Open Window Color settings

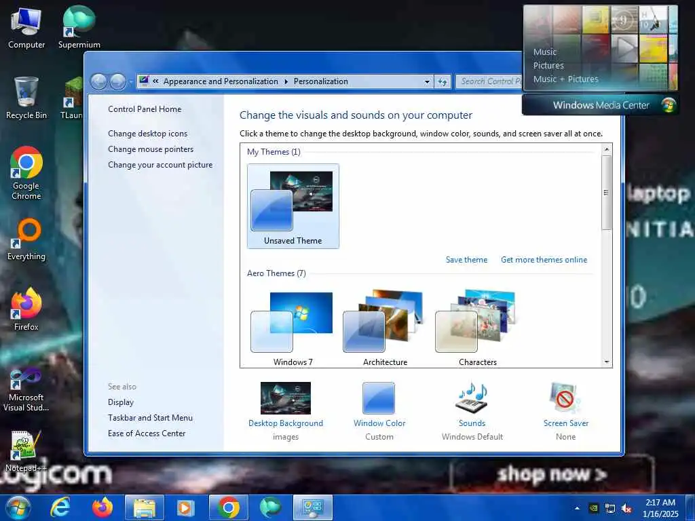(379, 411)
